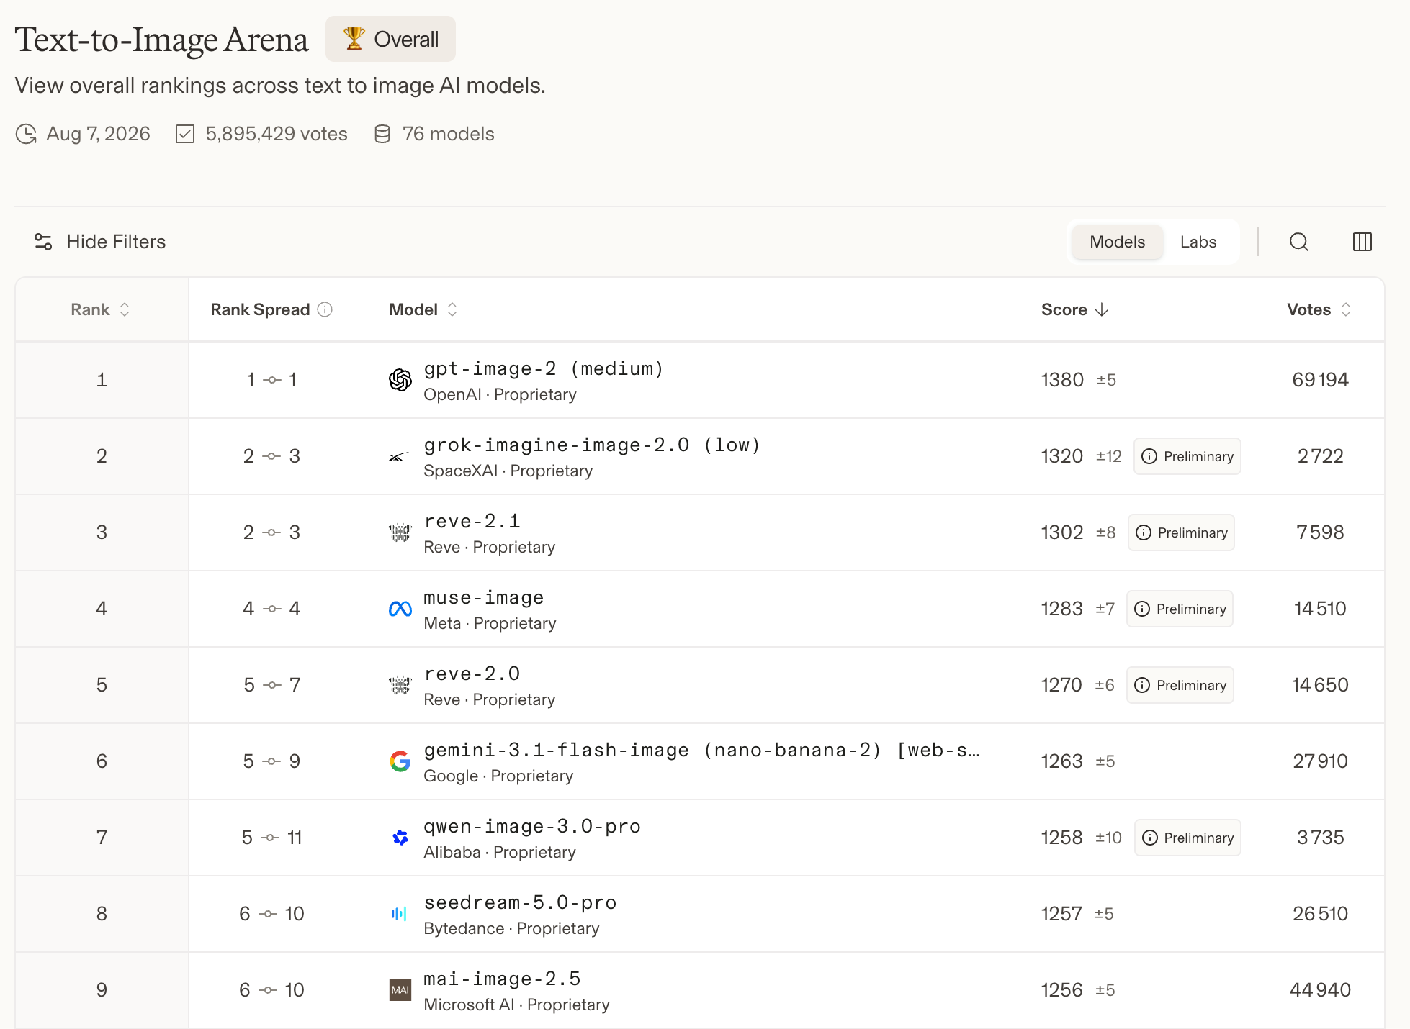Click the Preliminary badge for grok-imagine-image-2.0
This screenshot has height=1029, width=1410.
pyautogui.click(x=1187, y=456)
